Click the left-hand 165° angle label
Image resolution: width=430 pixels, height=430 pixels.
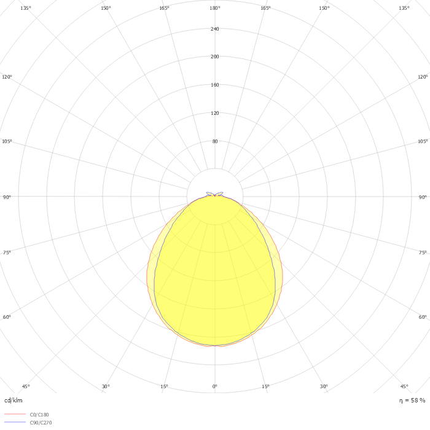point(164,8)
